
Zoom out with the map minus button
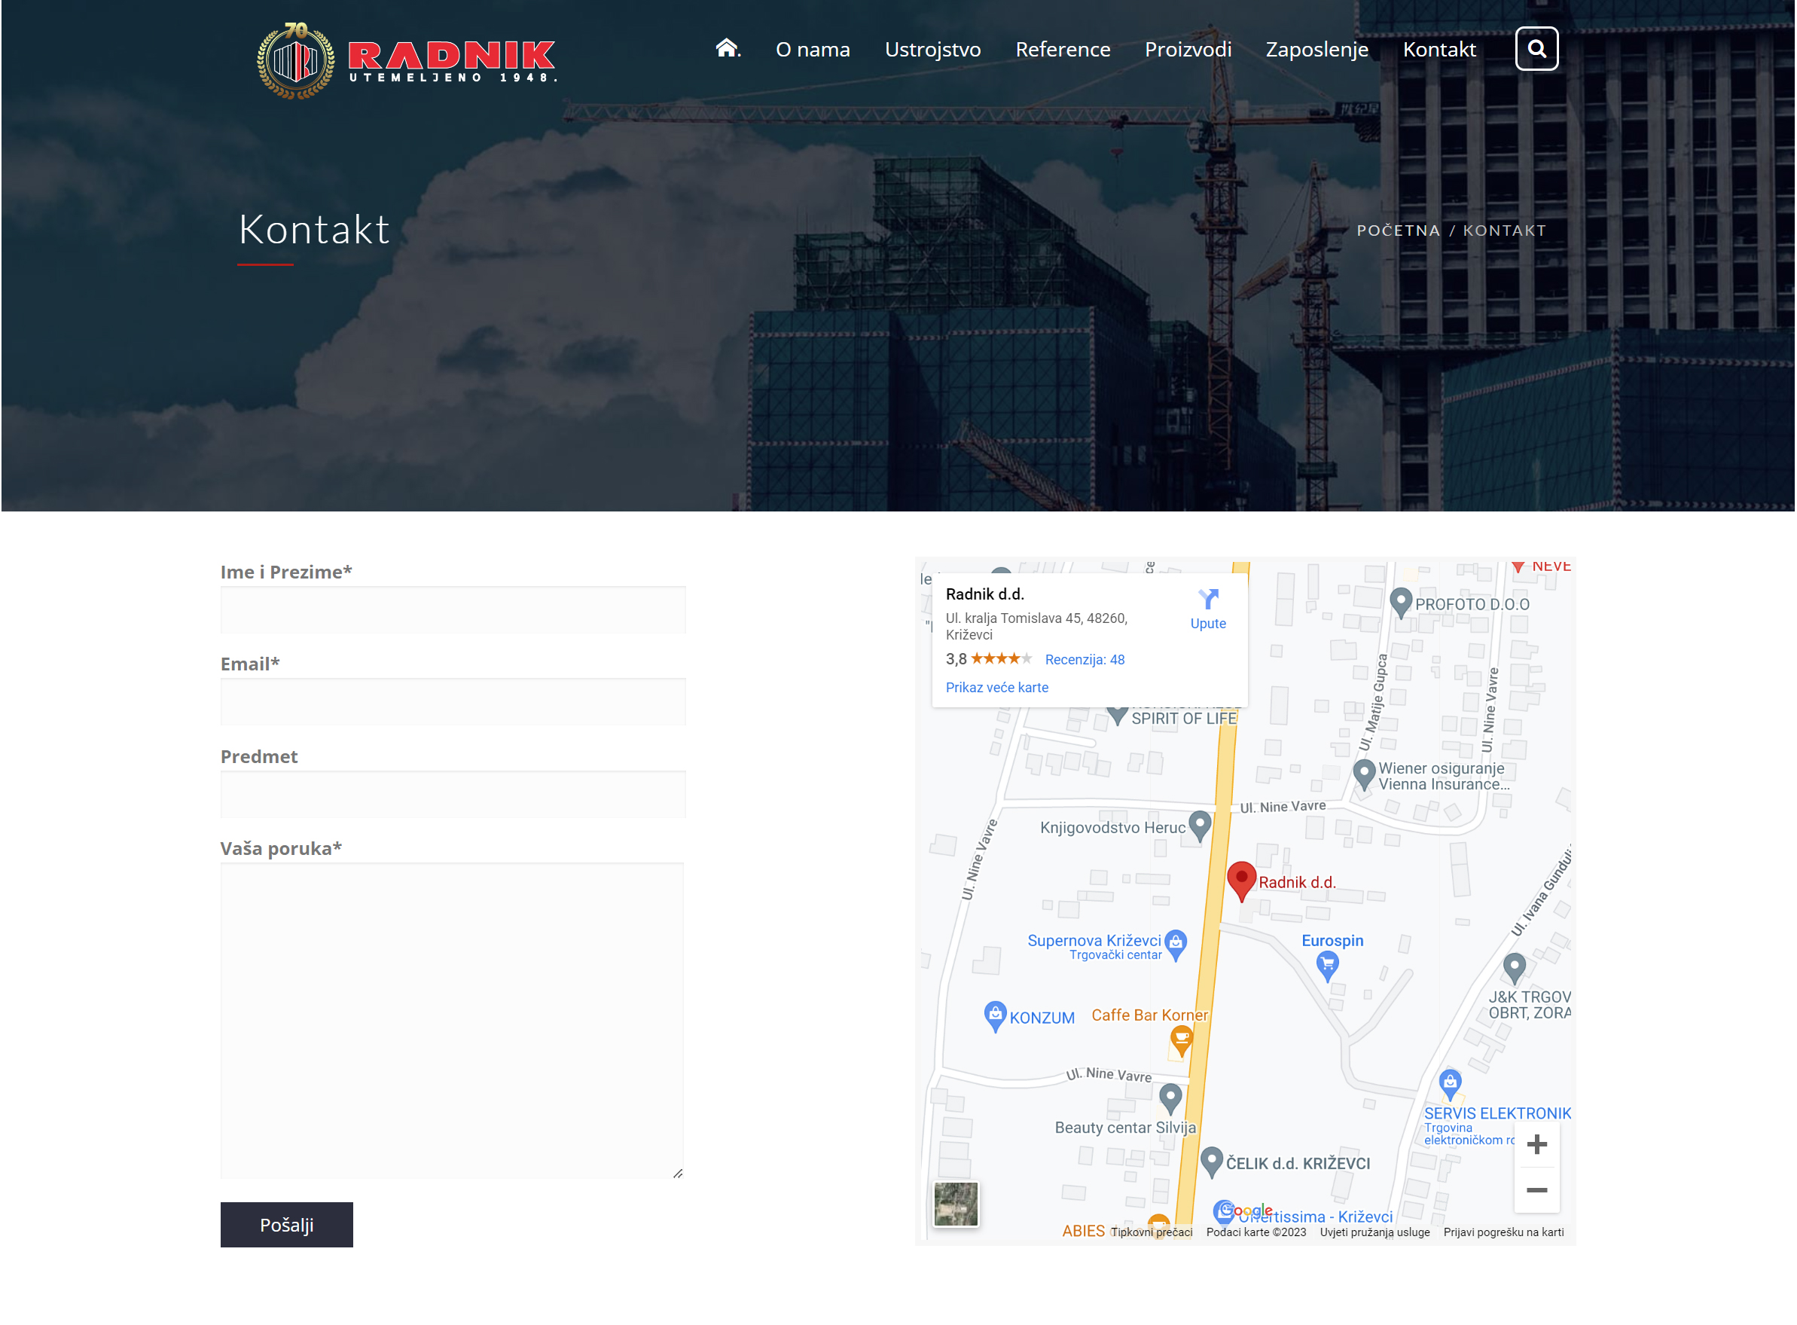pyautogui.click(x=1536, y=1189)
